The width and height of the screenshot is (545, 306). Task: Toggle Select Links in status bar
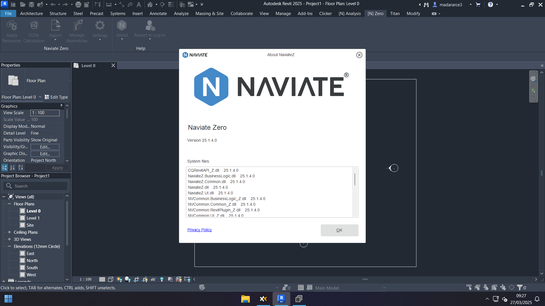[469, 288]
